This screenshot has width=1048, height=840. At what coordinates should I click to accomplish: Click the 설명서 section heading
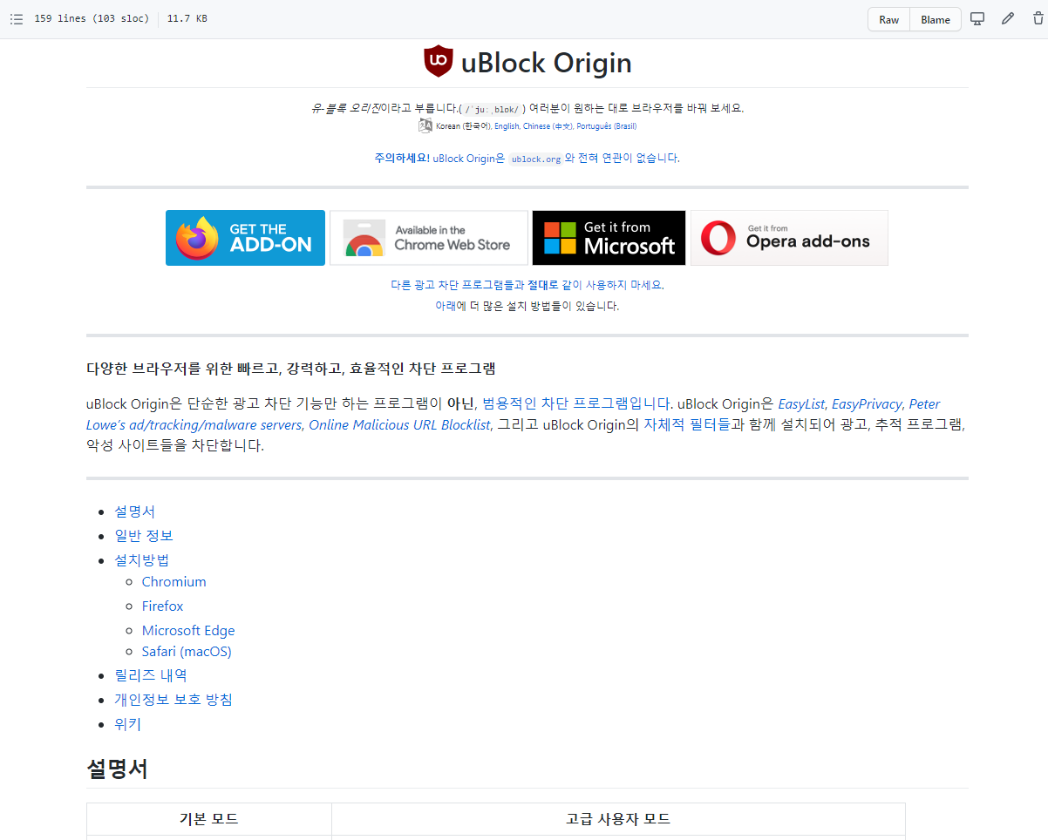point(117,769)
